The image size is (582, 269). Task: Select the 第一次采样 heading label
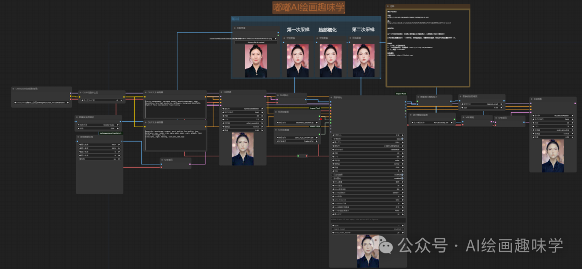(298, 30)
